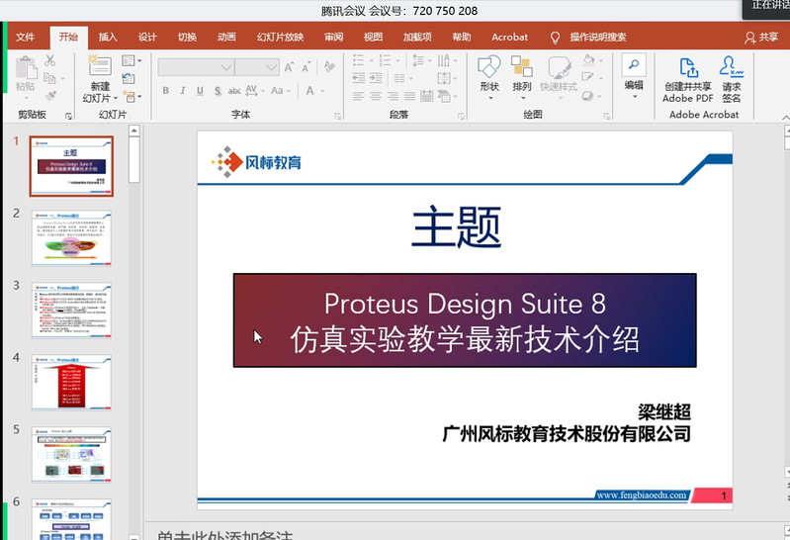Click the New Slide (新建幻灯片) icon

click(99, 67)
